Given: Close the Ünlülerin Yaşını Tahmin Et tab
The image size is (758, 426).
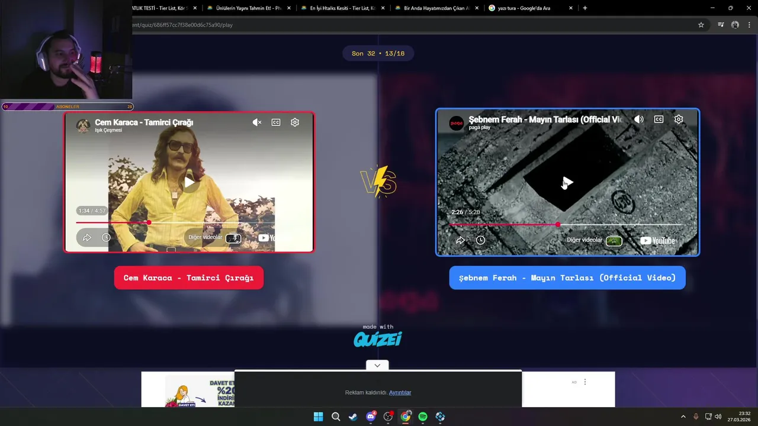Looking at the screenshot, I should 289,8.
